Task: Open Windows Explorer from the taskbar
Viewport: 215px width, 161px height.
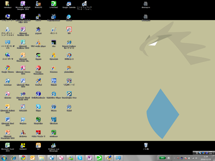Action: click(x=42, y=158)
